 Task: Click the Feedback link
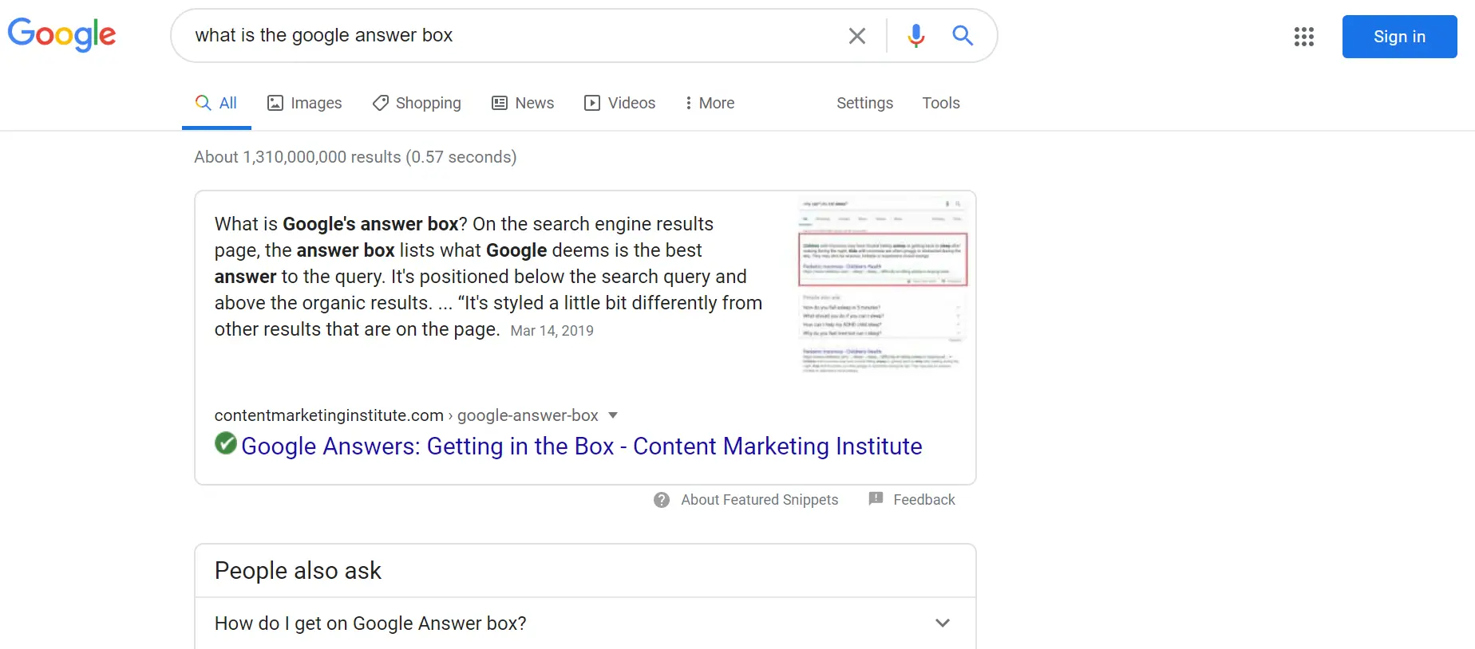(x=924, y=500)
